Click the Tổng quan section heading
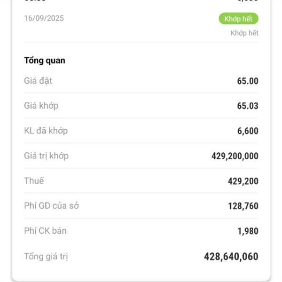Image resolution: width=282 pixels, height=282 pixels. [45, 61]
